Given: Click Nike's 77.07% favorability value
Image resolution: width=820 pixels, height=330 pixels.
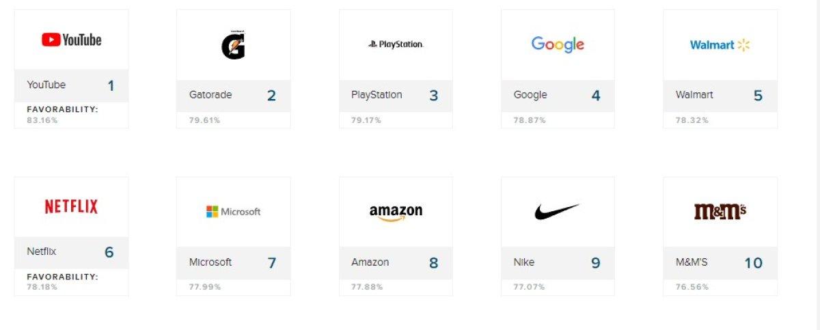Looking at the screenshot, I should (529, 287).
